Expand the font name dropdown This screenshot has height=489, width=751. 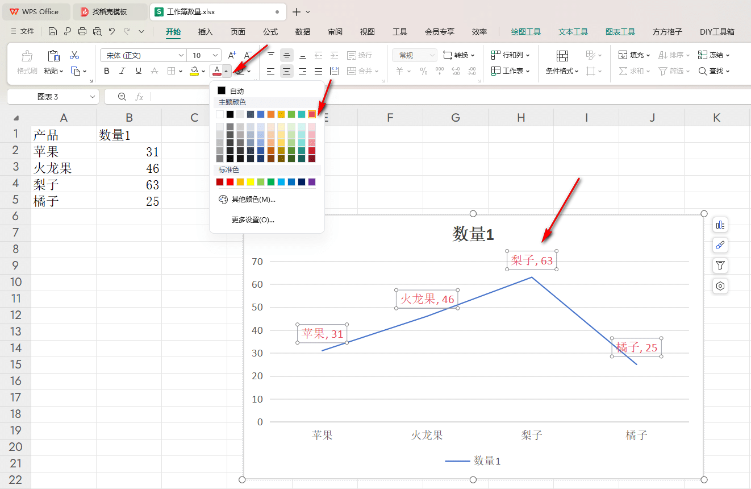[181, 55]
